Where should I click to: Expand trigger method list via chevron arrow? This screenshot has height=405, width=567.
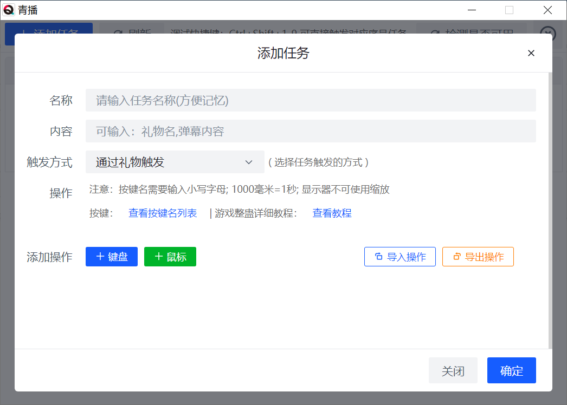(249, 162)
